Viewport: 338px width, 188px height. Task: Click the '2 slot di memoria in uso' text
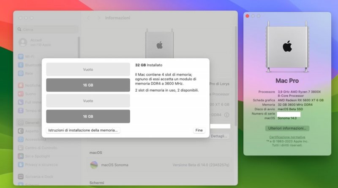pyautogui.click(x=155, y=90)
